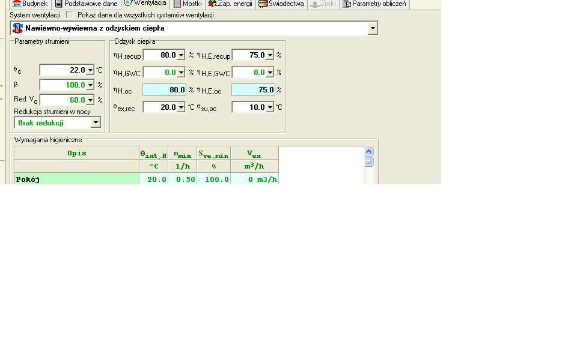Image resolution: width=577 pixels, height=360 pixels.
Task: Enable Pokaż dane dla wszystkich systemów checkbox
Action: pos(70,15)
